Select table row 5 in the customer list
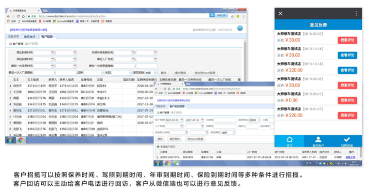The height and width of the screenshot is (192, 371). click(x=80, y=110)
